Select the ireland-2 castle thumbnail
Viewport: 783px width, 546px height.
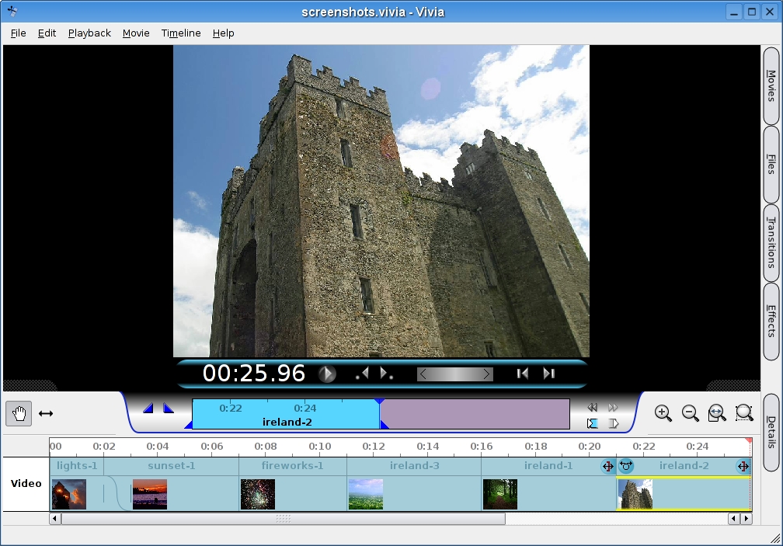(635, 494)
